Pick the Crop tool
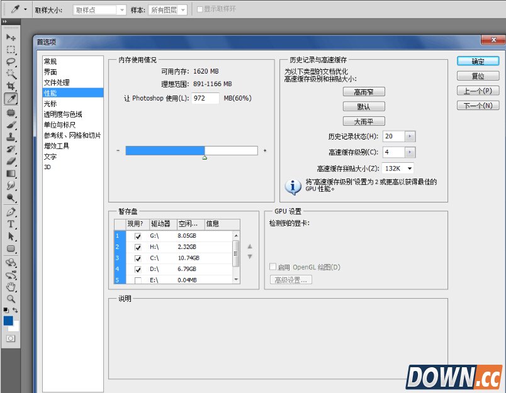Screen dimensions: 506x393 [10, 84]
